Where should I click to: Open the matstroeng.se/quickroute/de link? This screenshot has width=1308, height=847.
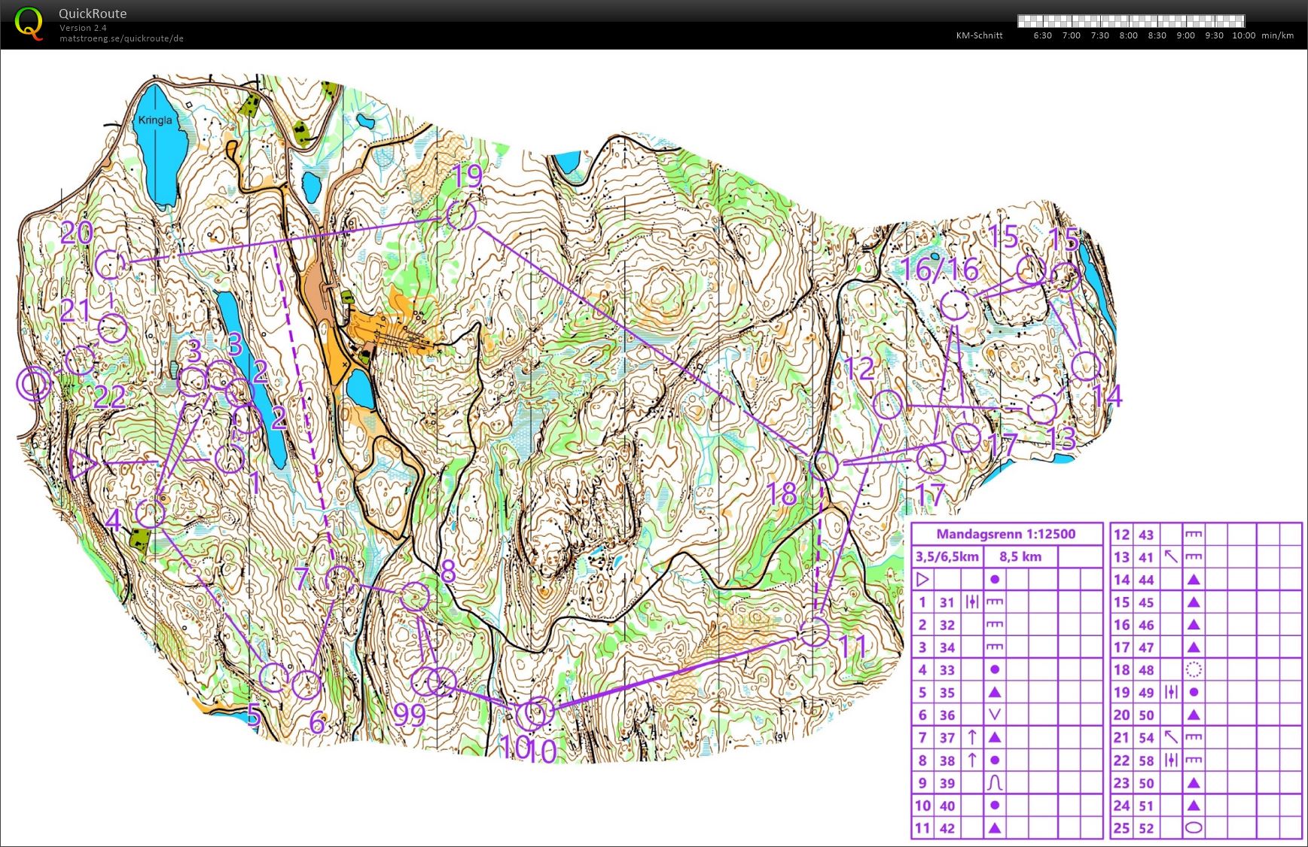[121, 38]
